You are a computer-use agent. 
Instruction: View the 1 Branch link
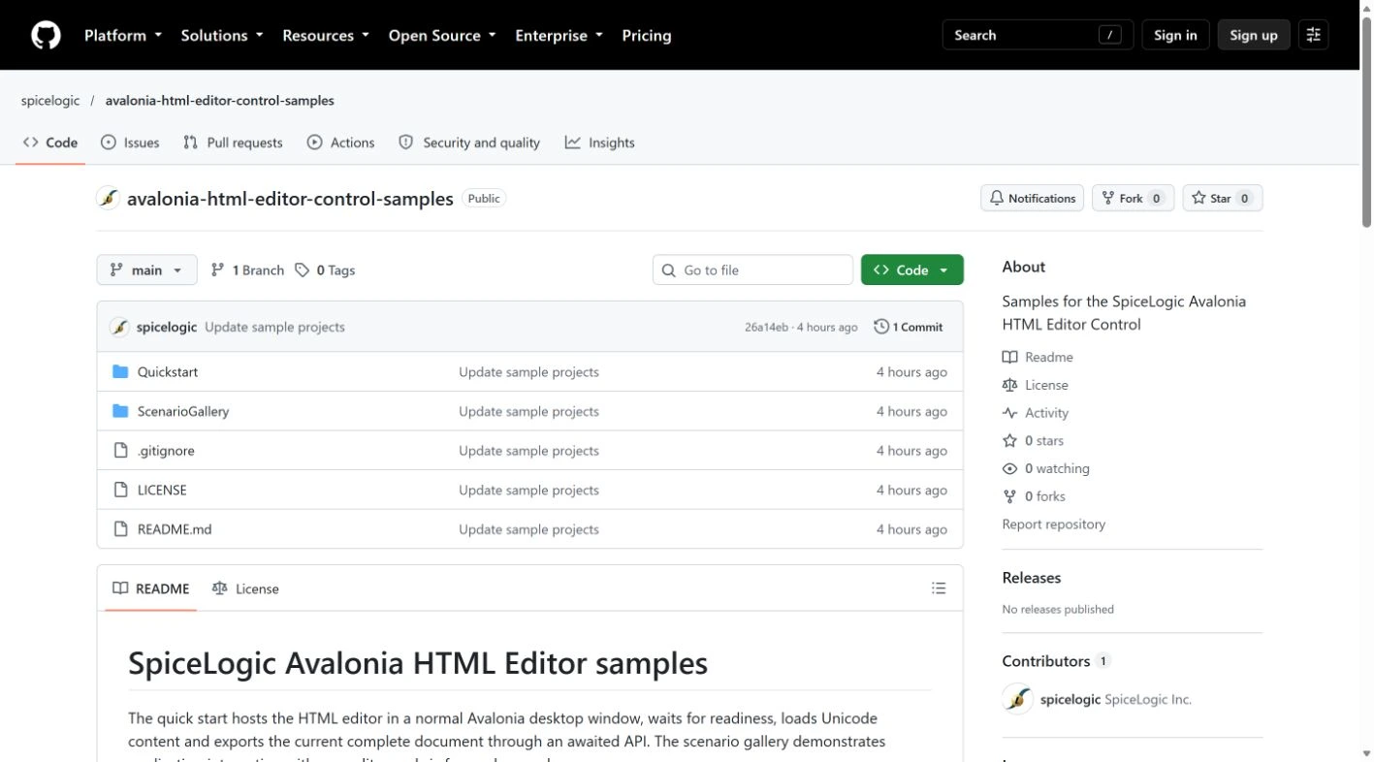[x=247, y=270]
